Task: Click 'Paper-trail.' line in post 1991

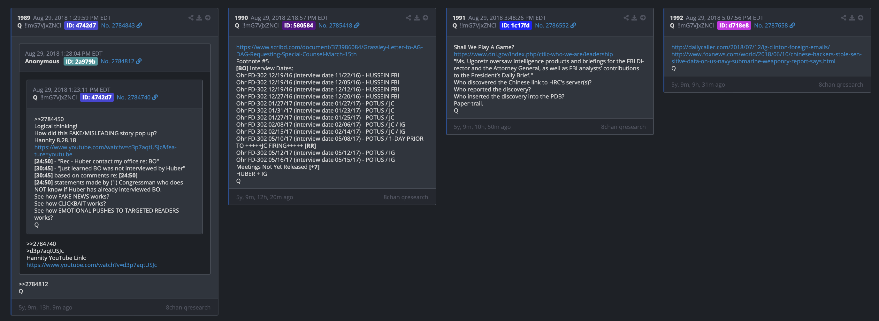Action: [x=469, y=104]
